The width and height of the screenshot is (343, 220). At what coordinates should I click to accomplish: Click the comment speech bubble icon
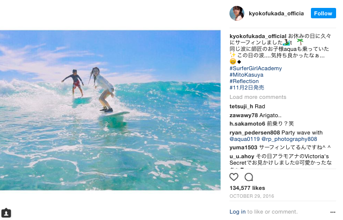click(x=249, y=177)
